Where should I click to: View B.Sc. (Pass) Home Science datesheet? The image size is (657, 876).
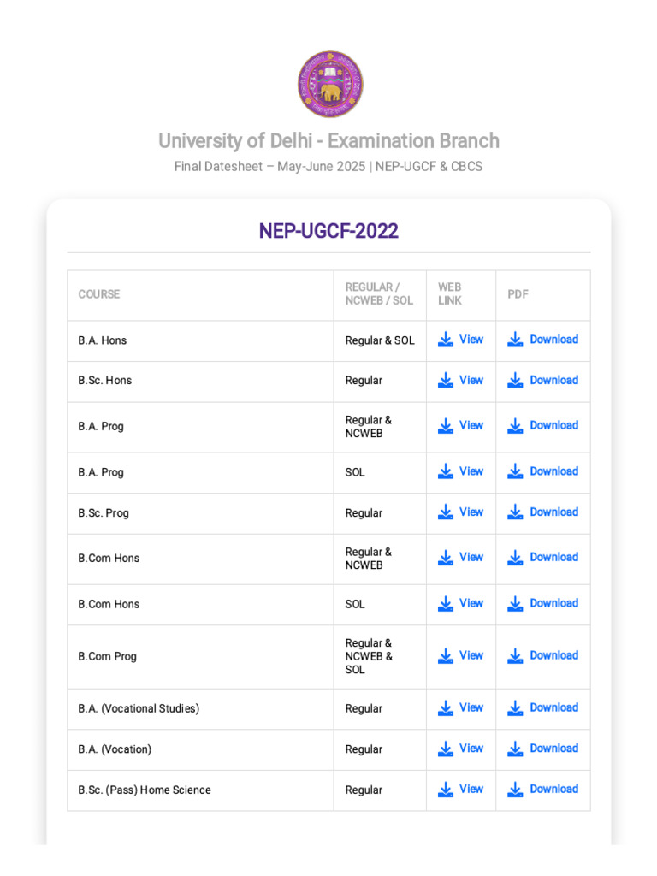click(471, 790)
